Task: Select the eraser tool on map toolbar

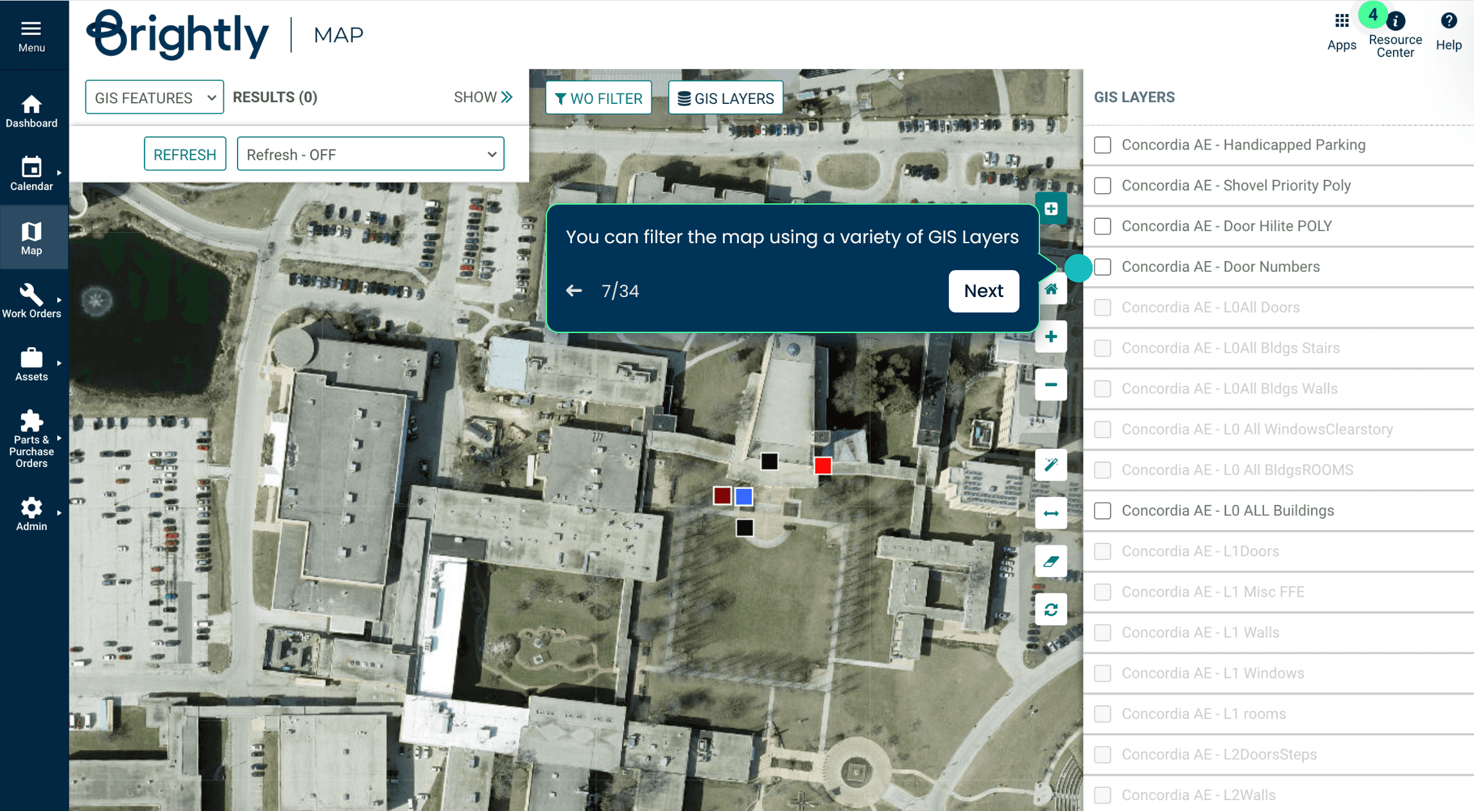Action: 1050,561
